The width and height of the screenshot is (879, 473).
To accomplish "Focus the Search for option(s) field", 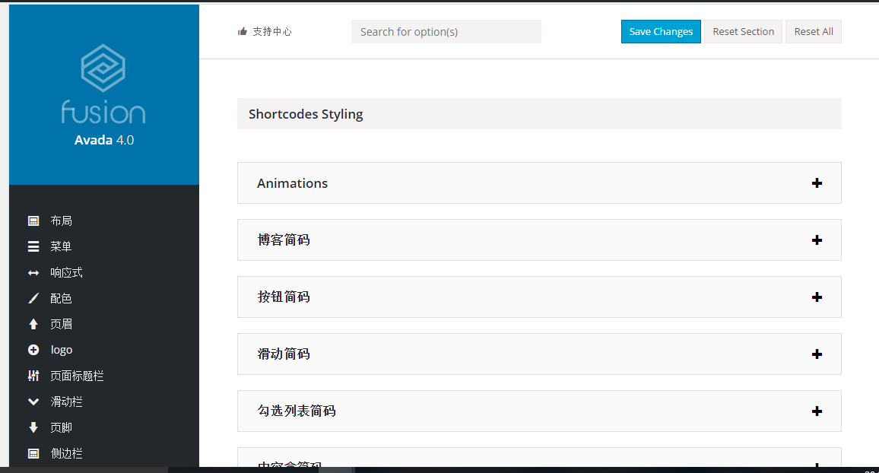I will pyautogui.click(x=446, y=32).
